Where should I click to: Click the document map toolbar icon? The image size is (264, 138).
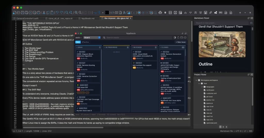[116, 13]
